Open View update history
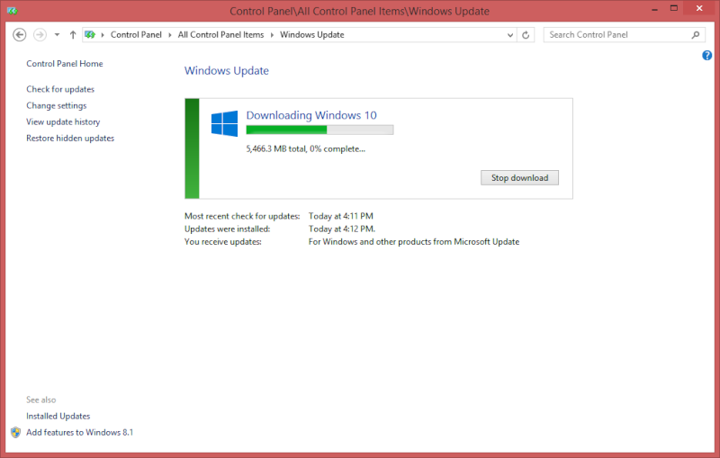Viewport: 720px width, 458px height. pos(63,122)
